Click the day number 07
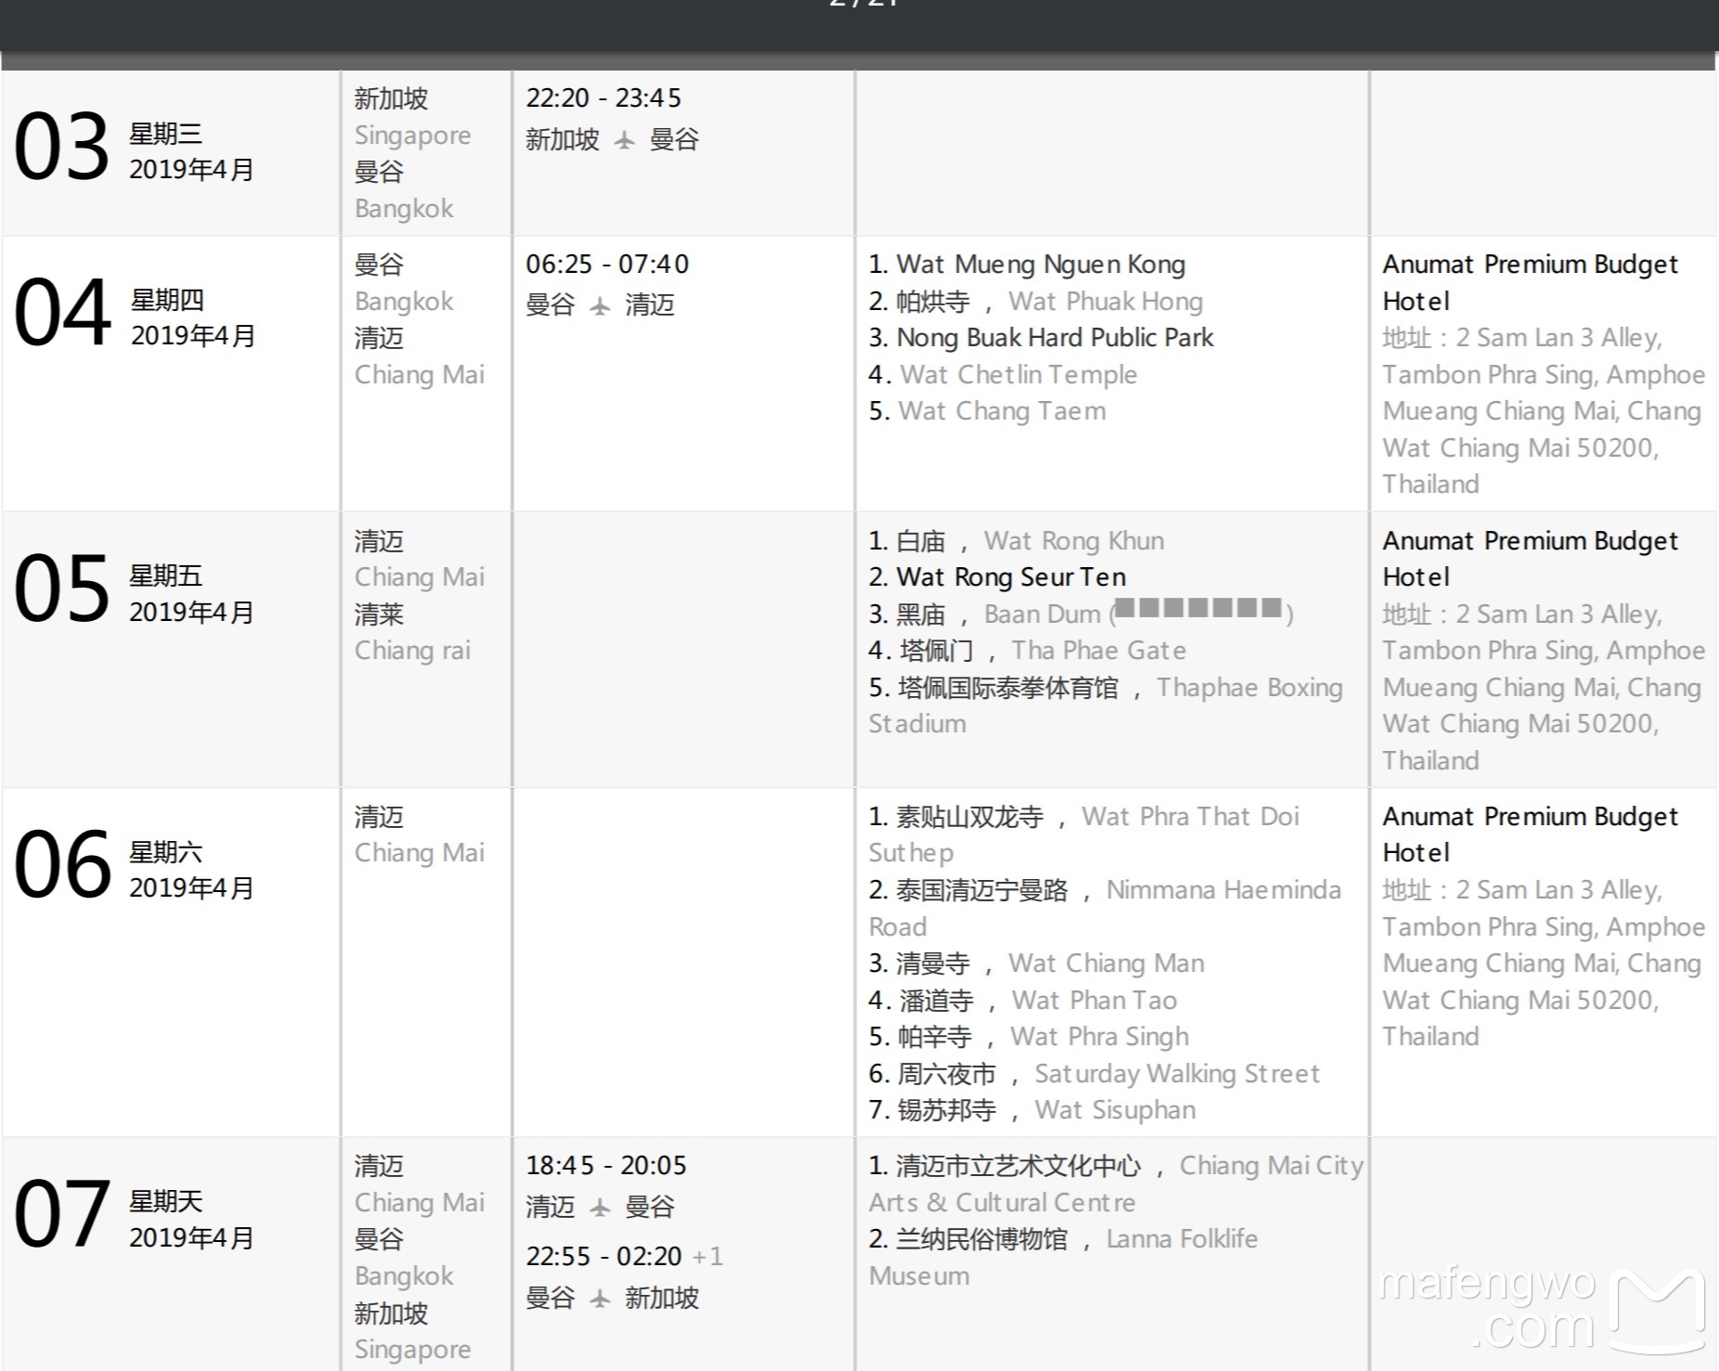The width and height of the screenshot is (1719, 1371). click(x=62, y=1215)
